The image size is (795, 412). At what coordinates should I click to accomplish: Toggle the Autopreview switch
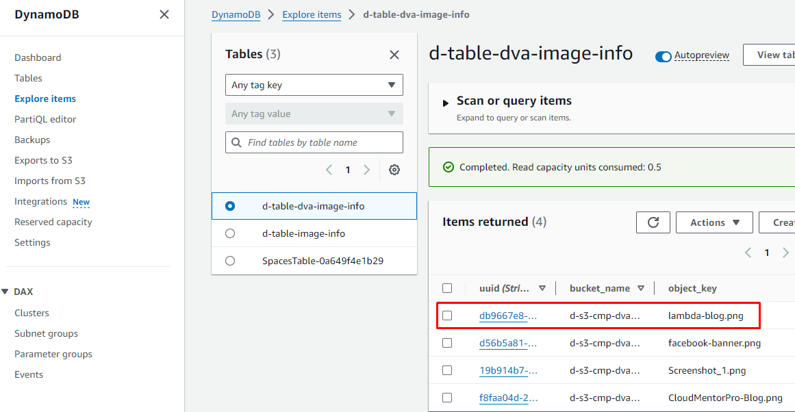click(663, 56)
